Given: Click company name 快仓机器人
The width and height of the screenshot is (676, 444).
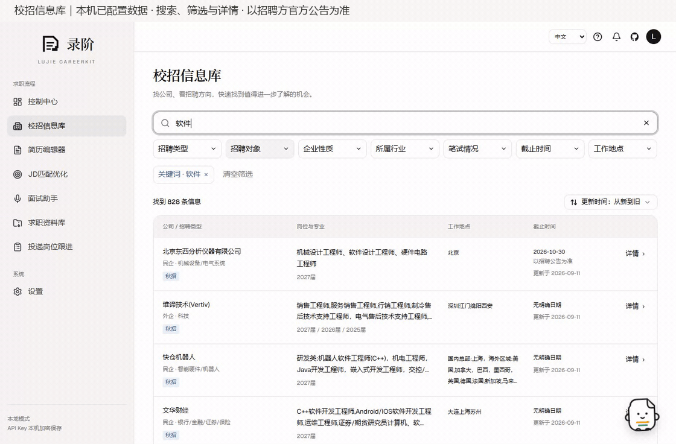Looking at the screenshot, I should click(x=179, y=357).
